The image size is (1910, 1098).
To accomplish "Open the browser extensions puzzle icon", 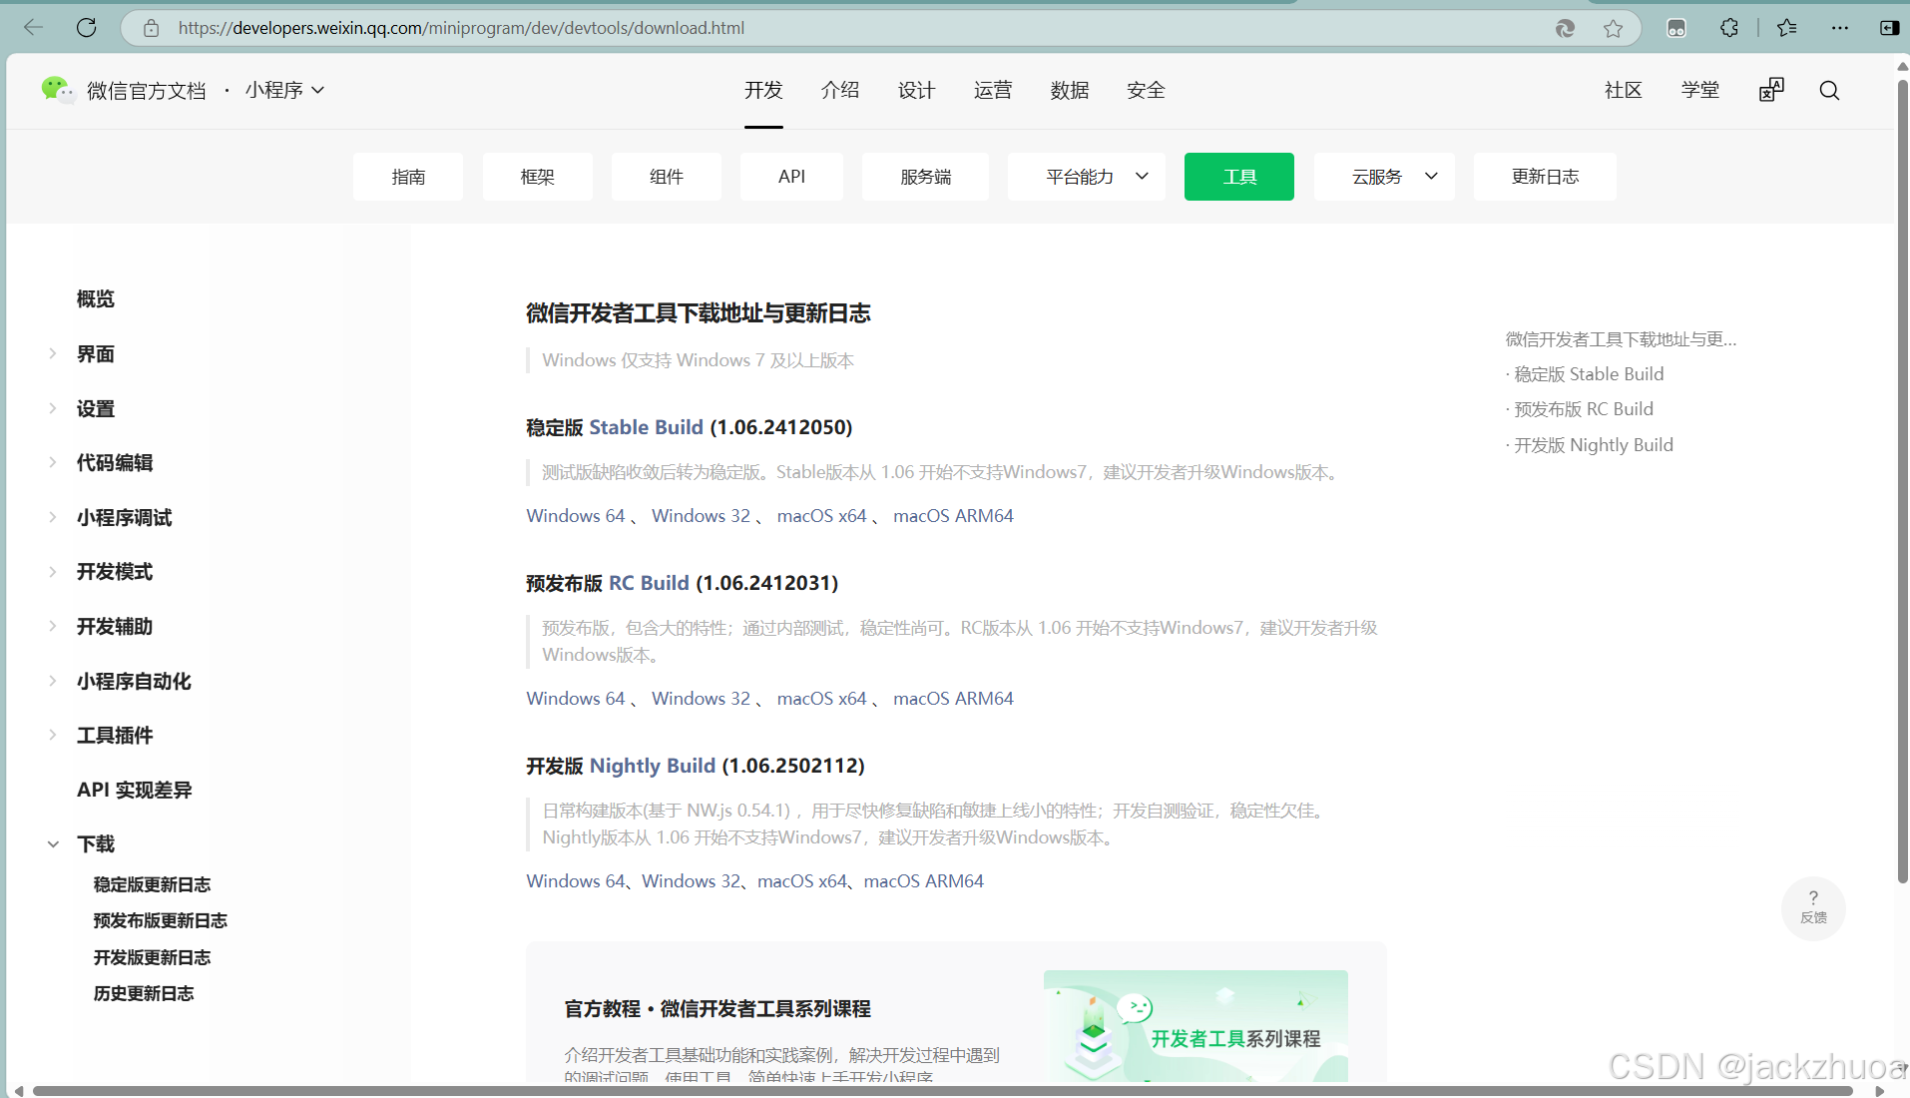I will point(1729,28).
